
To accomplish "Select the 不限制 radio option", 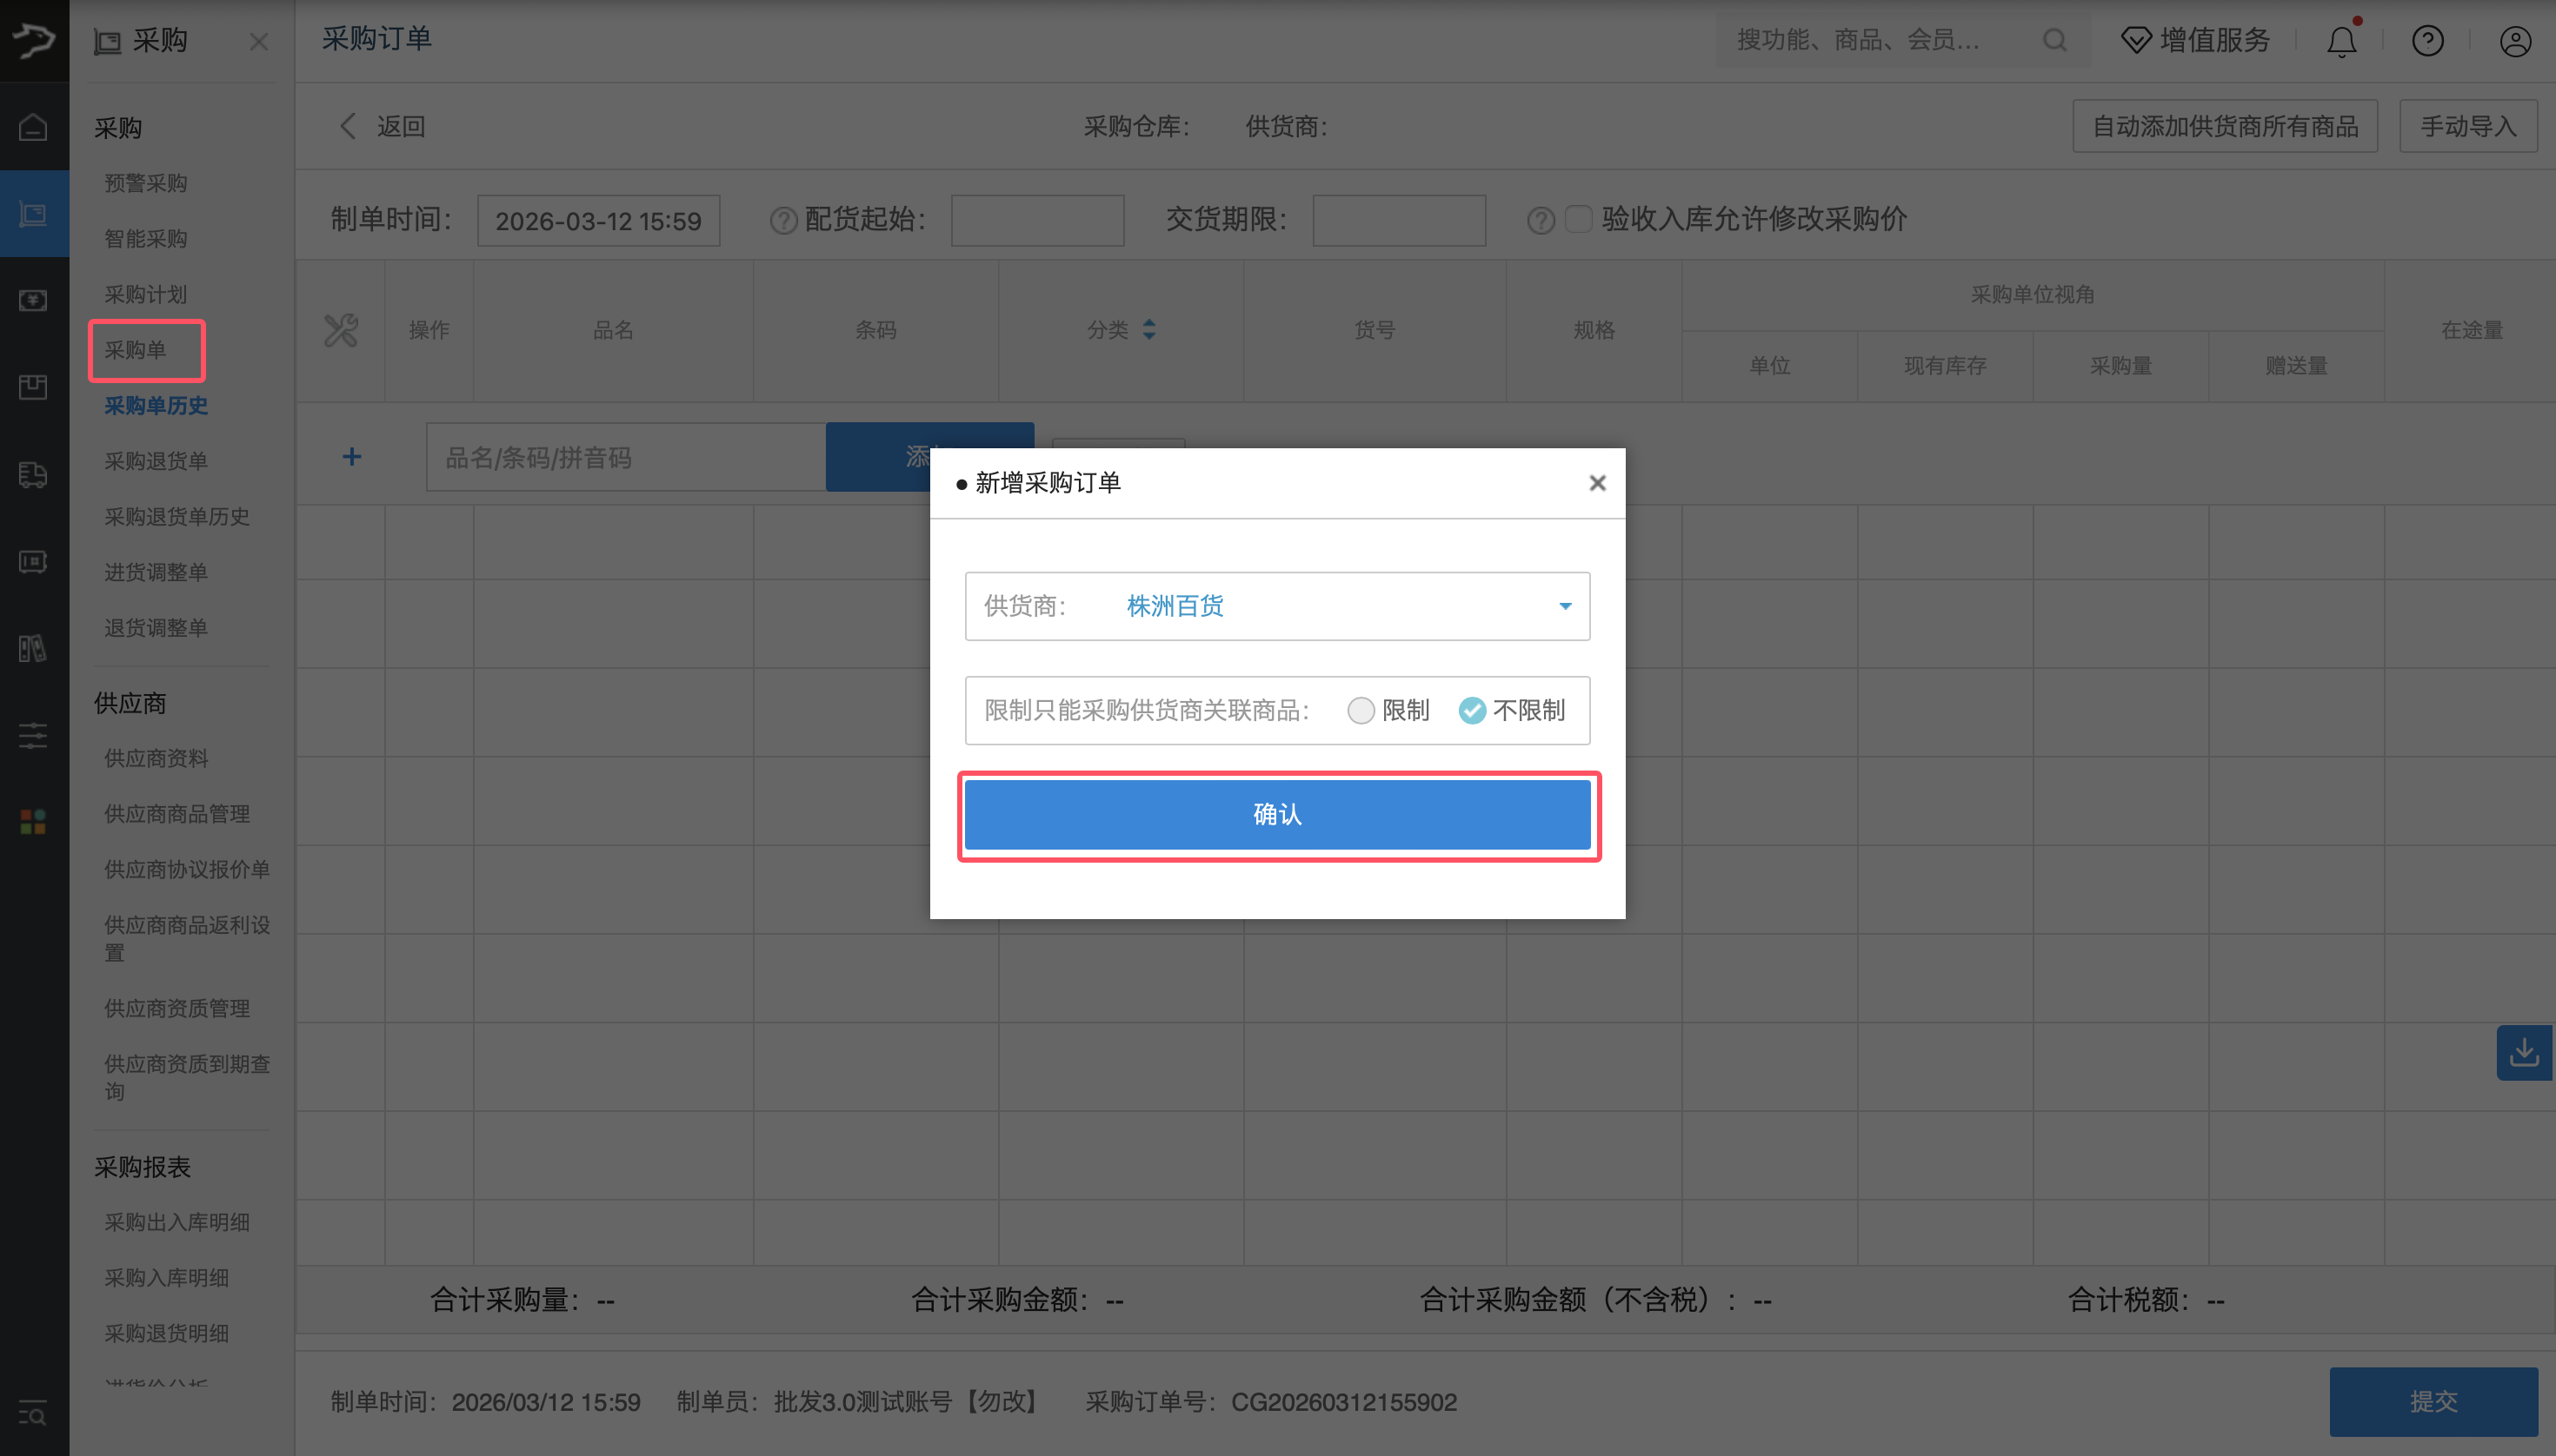I will pyautogui.click(x=1471, y=710).
